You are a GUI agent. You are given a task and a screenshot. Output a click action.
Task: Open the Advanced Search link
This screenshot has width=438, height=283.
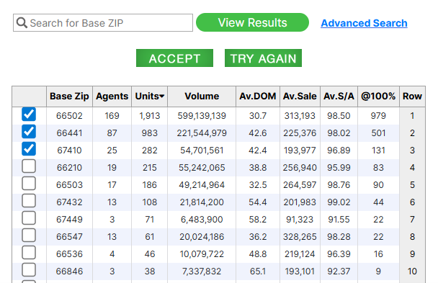point(364,23)
